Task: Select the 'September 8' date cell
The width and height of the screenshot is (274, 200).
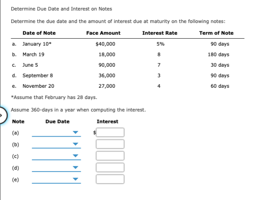Action: point(38,75)
